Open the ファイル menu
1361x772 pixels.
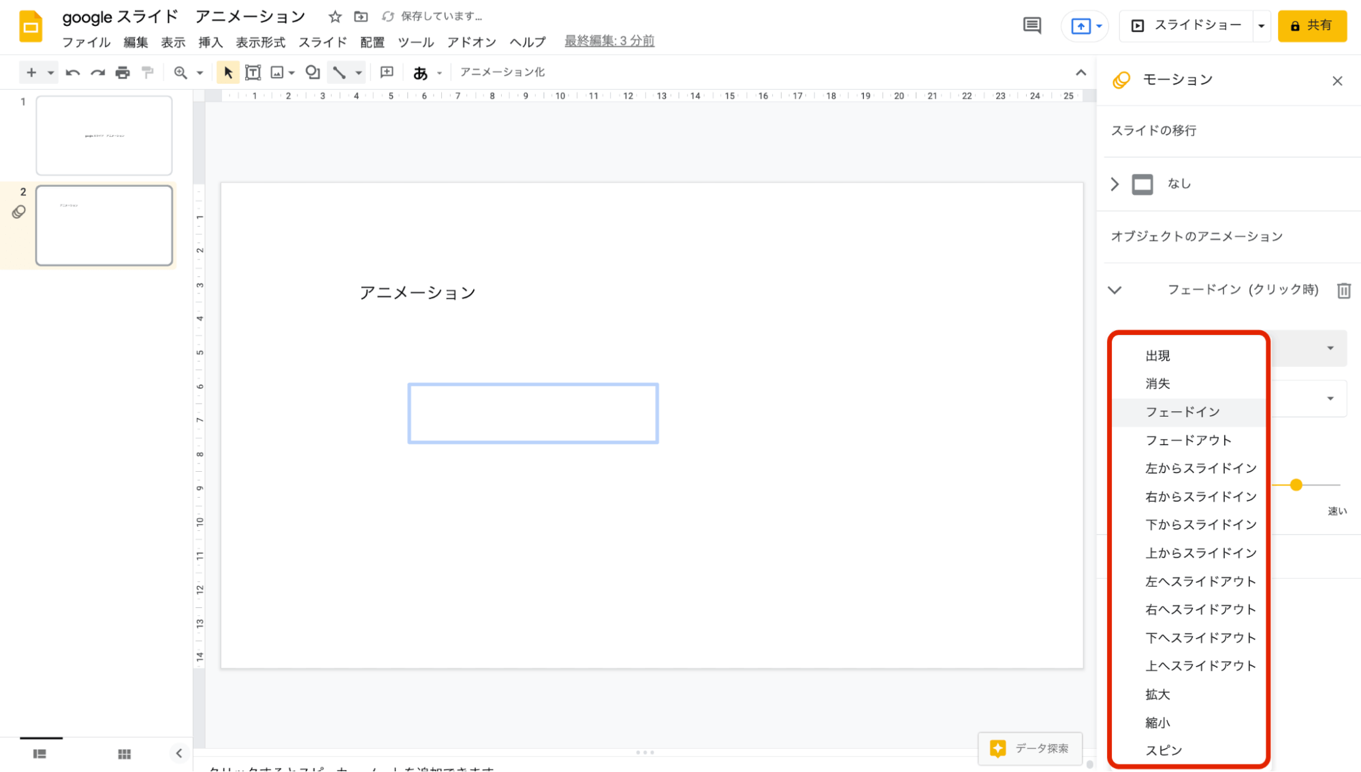coord(86,42)
